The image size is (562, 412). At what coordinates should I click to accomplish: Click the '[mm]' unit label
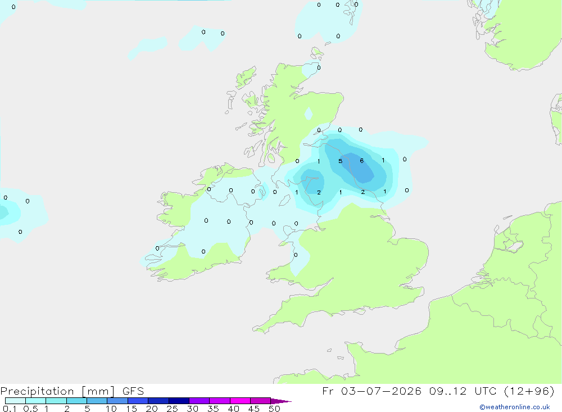pos(98,391)
